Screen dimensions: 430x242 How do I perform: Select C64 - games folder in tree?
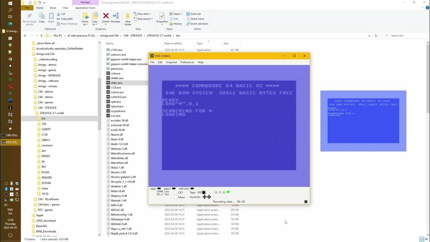click(x=45, y=102)
